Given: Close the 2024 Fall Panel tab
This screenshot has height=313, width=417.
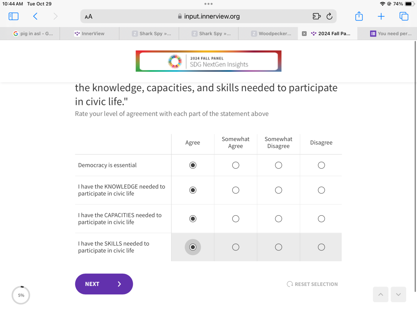Looking at the screenshot, I should 304,34.
